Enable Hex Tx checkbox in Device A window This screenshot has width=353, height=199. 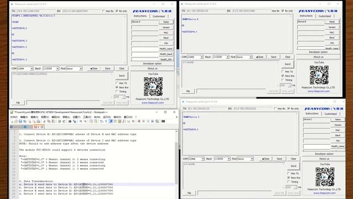pyautogui.click(x=117, y=83)
